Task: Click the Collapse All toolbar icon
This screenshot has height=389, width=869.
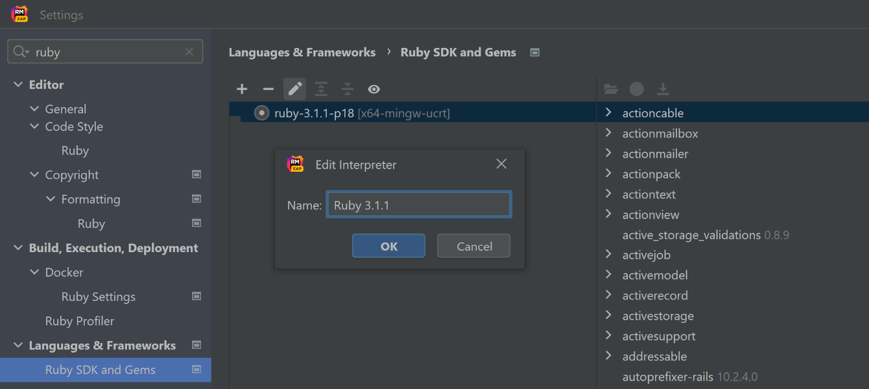Action: [348, 89]
